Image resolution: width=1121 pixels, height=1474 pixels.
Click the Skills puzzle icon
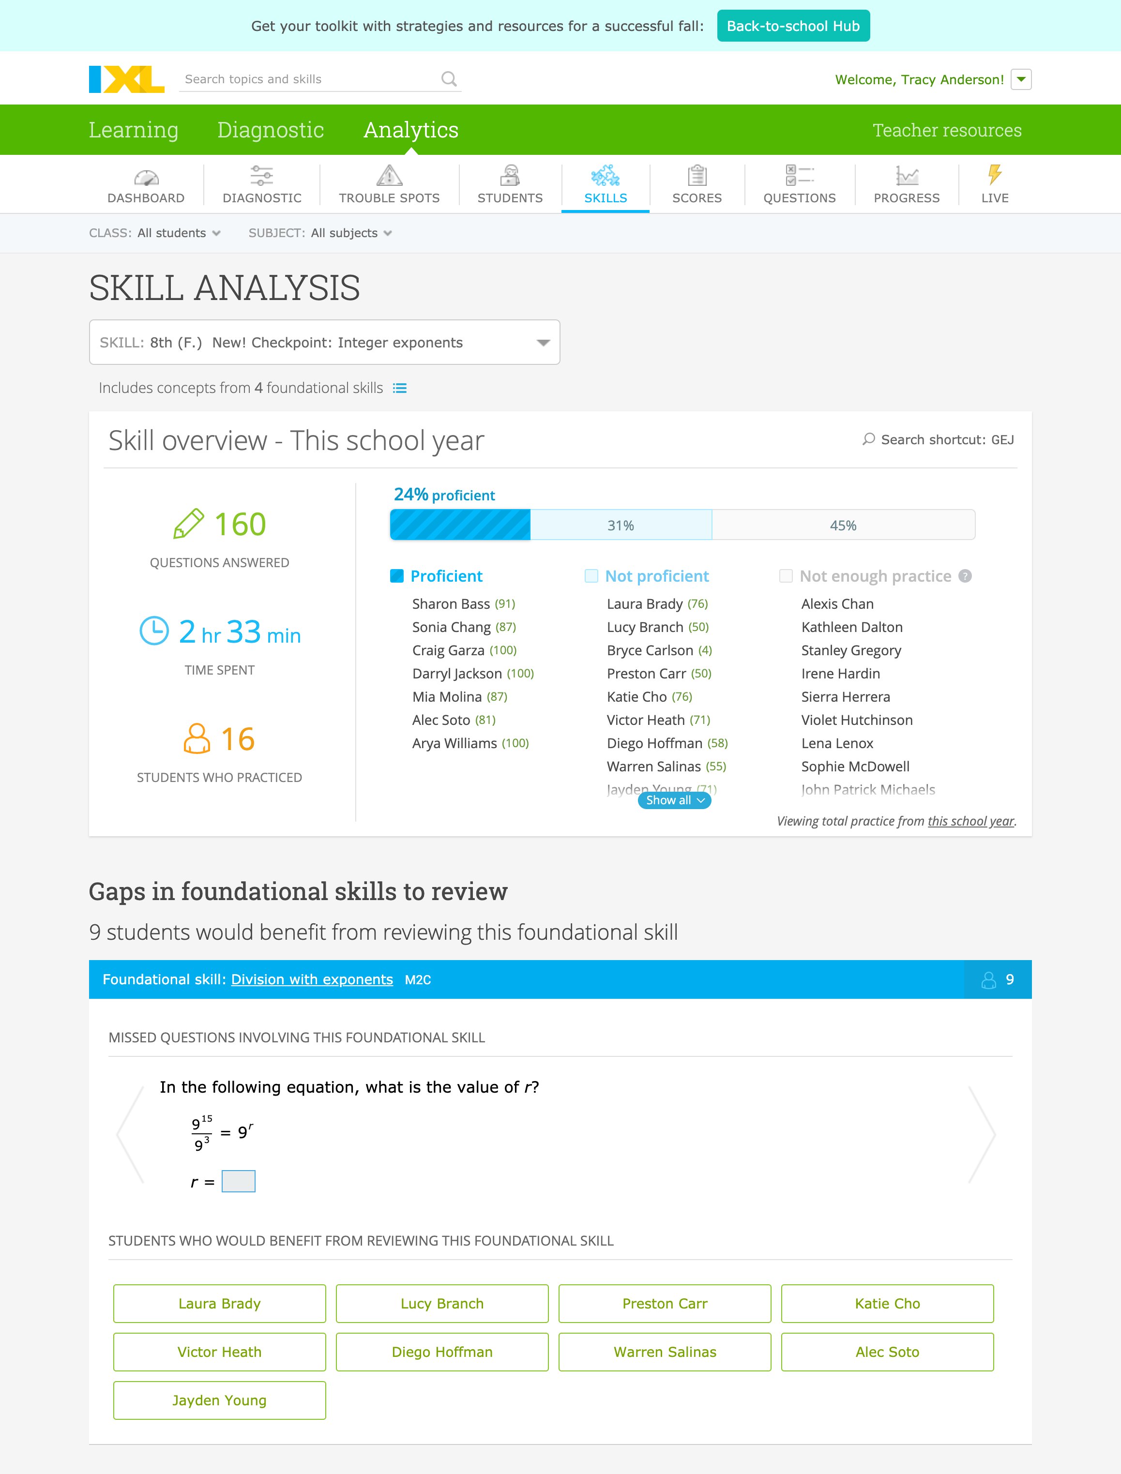pos(605,177)
